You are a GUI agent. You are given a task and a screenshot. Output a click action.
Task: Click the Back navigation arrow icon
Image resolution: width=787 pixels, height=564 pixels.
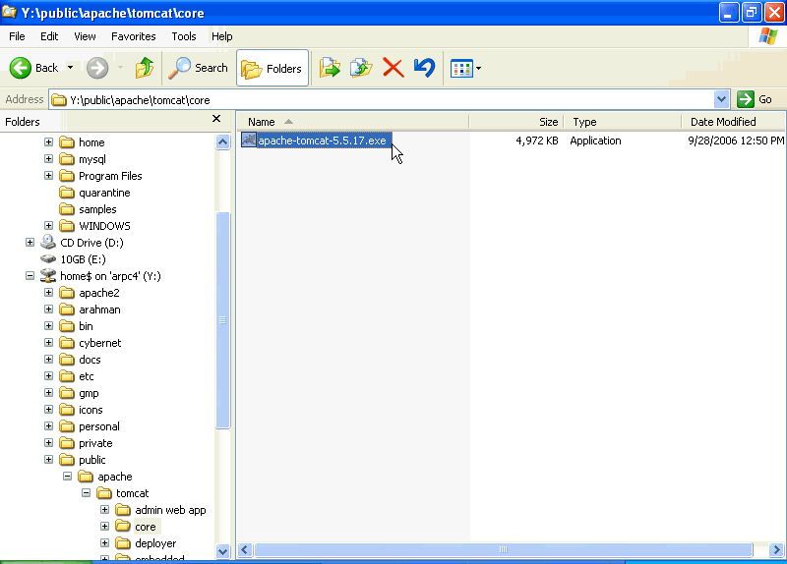click(22, 68)
